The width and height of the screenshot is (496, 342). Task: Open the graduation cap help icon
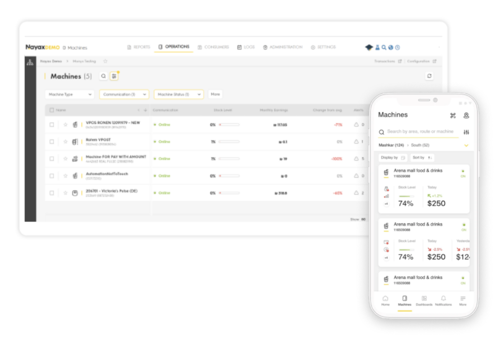pos(369,47)
